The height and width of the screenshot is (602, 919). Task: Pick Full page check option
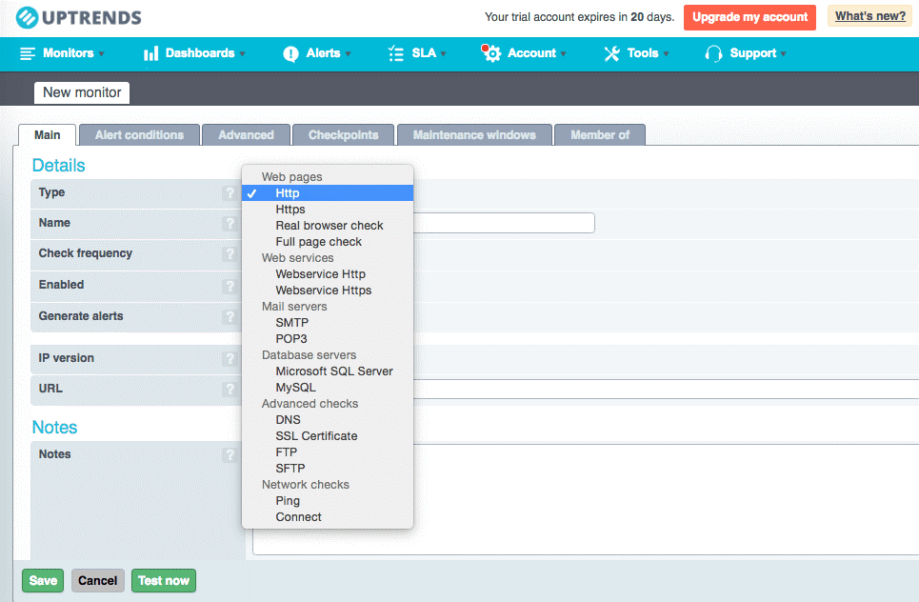click(x=328, y=242)
